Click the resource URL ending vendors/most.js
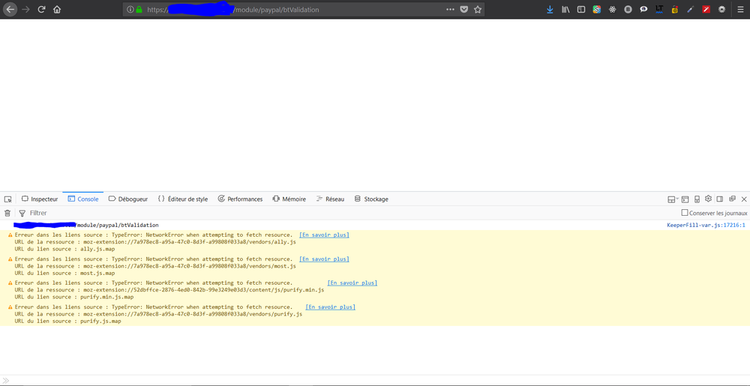The image size is (750, 386). tap(190, 266)
